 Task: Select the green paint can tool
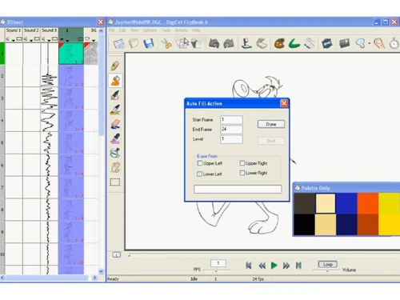115,153
